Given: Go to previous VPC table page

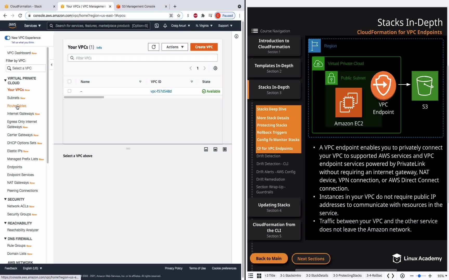Looking at the screenshot, I should (191, 68).
